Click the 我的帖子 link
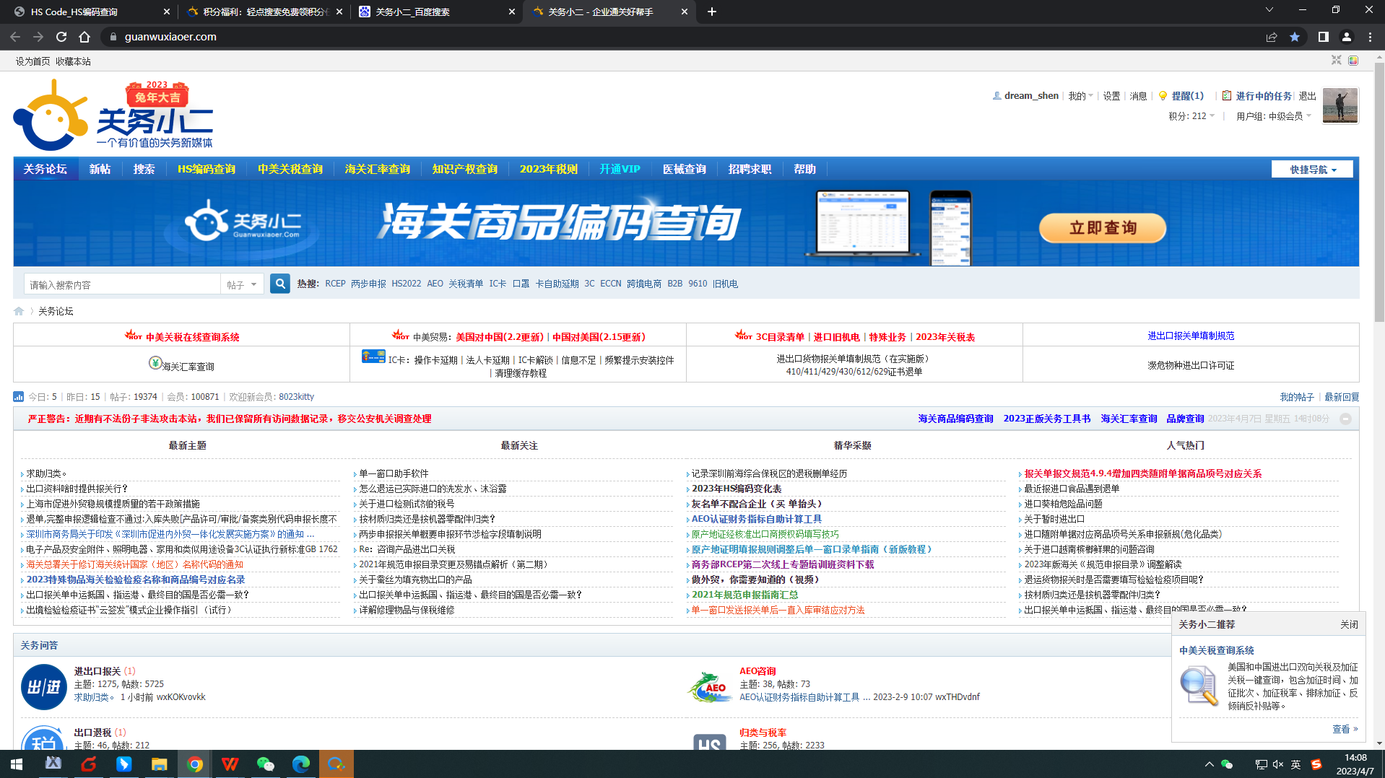This screenshot has width=1385, height=778. (1297, 397)
